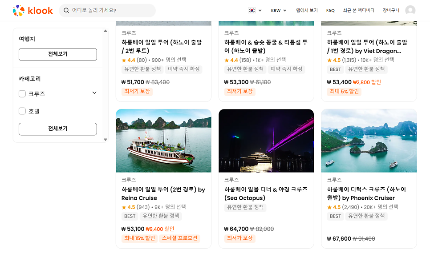Click the 4.5 rating star on Reina Cruise
This screenshot has height=254, width=430.
[x=124, y=207]
